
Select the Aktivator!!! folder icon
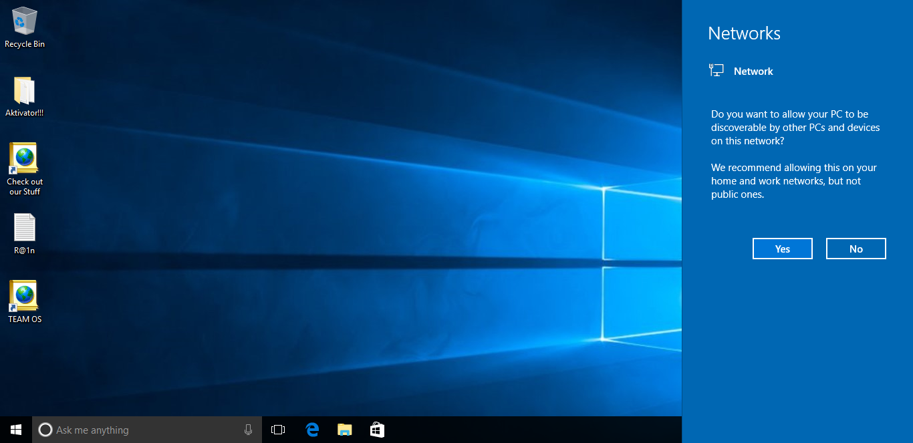point(24,97)
